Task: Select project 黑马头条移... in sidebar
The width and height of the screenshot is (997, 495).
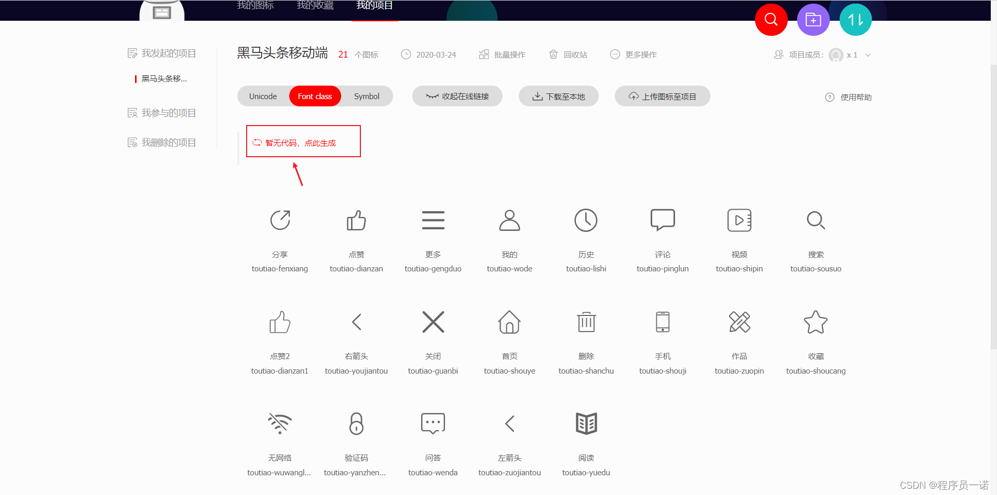Action: 164,79
